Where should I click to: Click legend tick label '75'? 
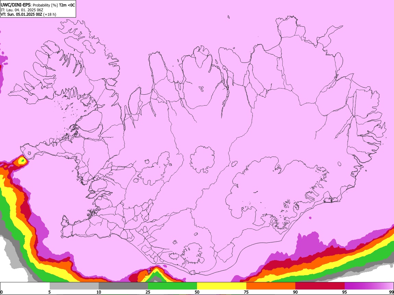[246, 292]
